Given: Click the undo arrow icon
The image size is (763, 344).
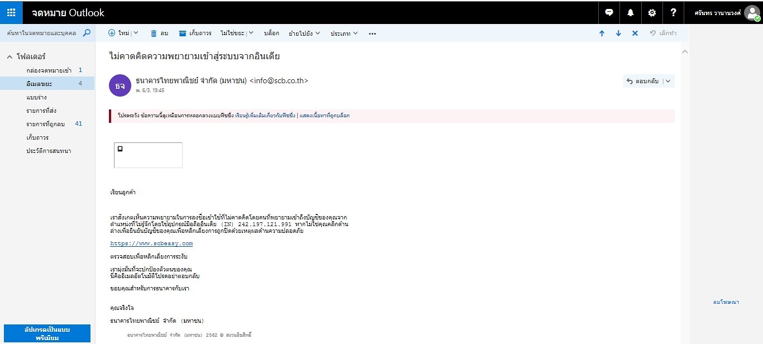Looking at the screenshot, I should pyautogui.click(x=652, y=33).
